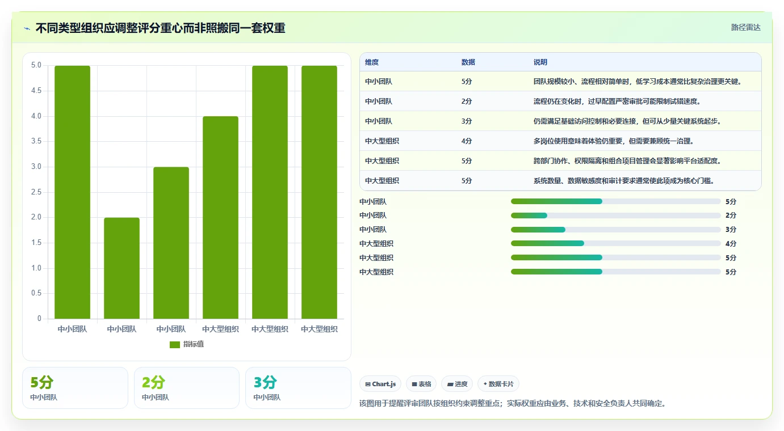Click the 指标值 legend text

tap(194, 344)
